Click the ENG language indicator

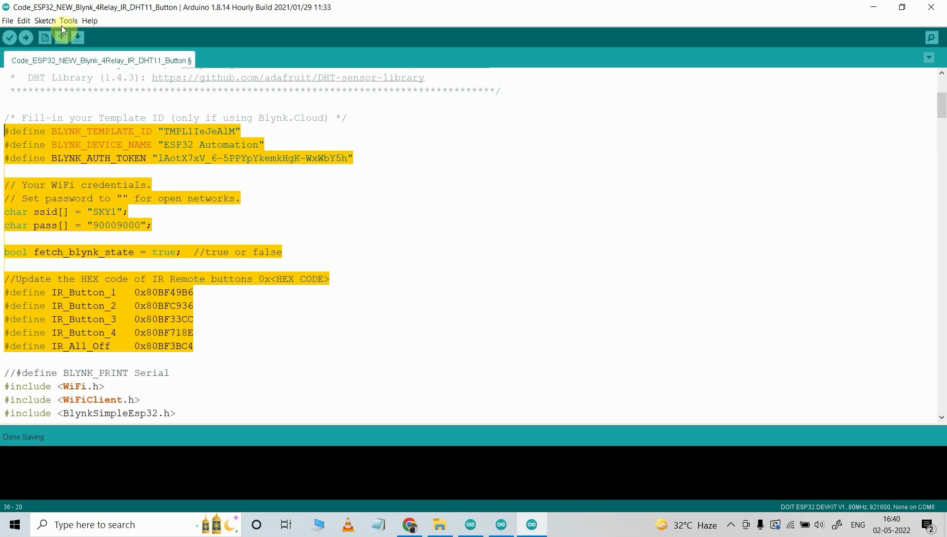click(x=858, y=525)
